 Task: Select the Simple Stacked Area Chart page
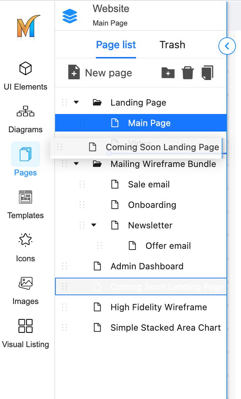[x=141, y=327]
